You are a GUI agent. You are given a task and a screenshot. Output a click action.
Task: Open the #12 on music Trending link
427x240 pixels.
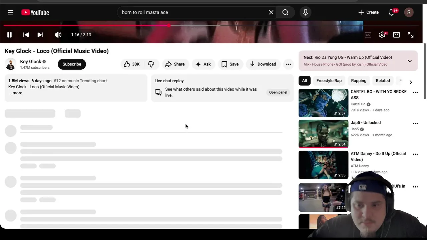click(x=80, y=81)
